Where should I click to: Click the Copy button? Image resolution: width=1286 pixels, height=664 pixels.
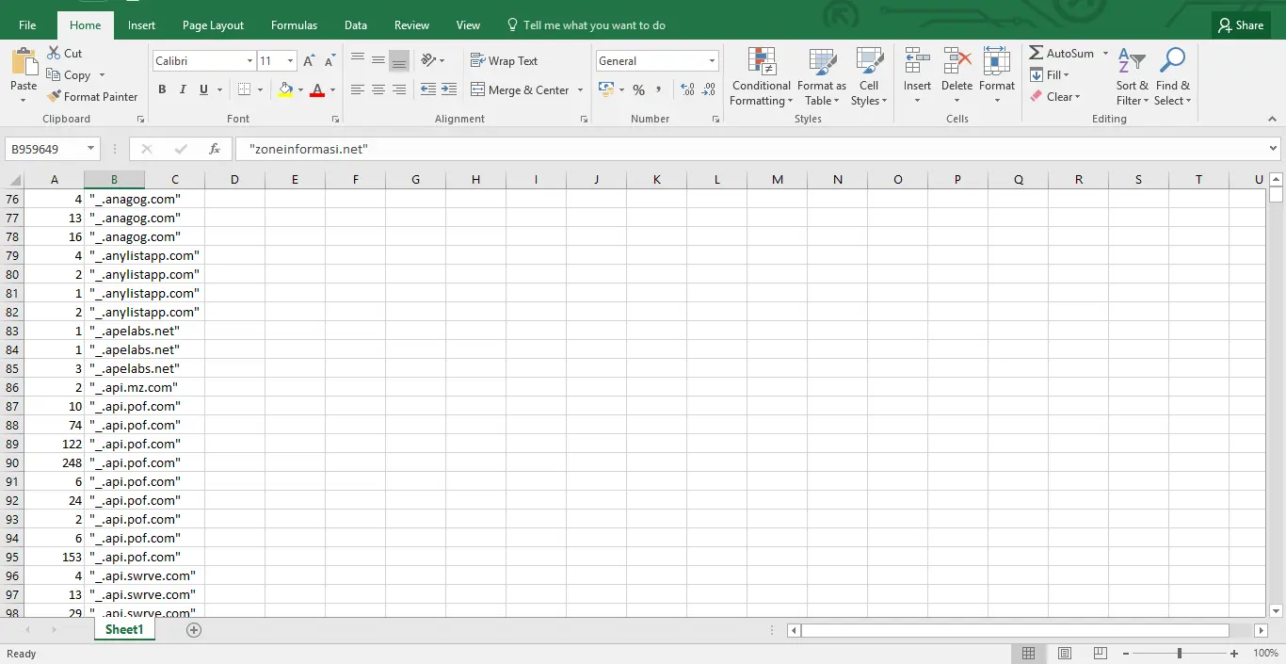[69, 75]
